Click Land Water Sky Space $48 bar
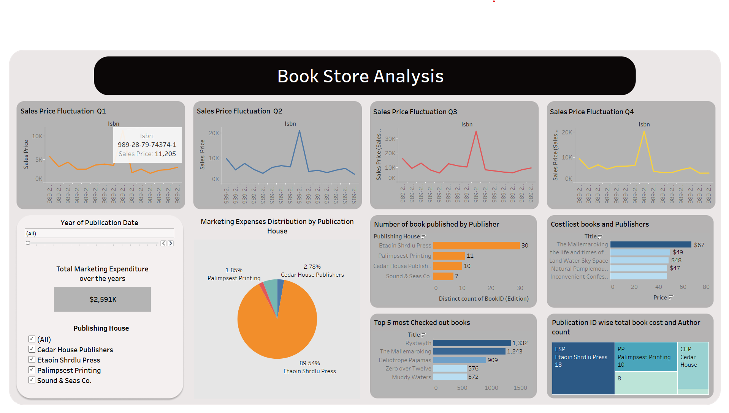The height and width of the screenshot is (413, 729). (x=639, y=261)
